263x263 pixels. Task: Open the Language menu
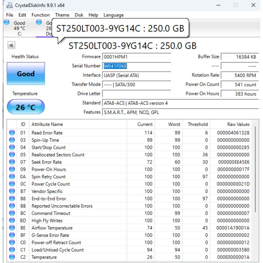[114, 15]
